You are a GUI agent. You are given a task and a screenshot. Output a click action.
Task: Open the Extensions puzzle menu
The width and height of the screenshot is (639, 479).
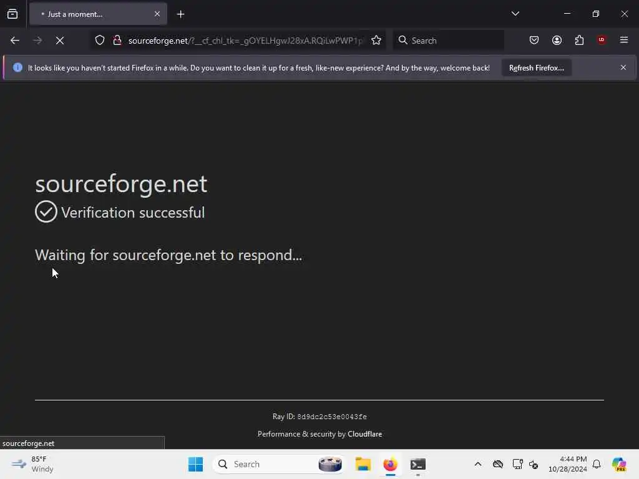[x=579, y=41]
